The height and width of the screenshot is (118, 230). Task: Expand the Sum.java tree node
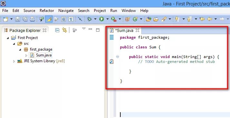coord(26,55)
